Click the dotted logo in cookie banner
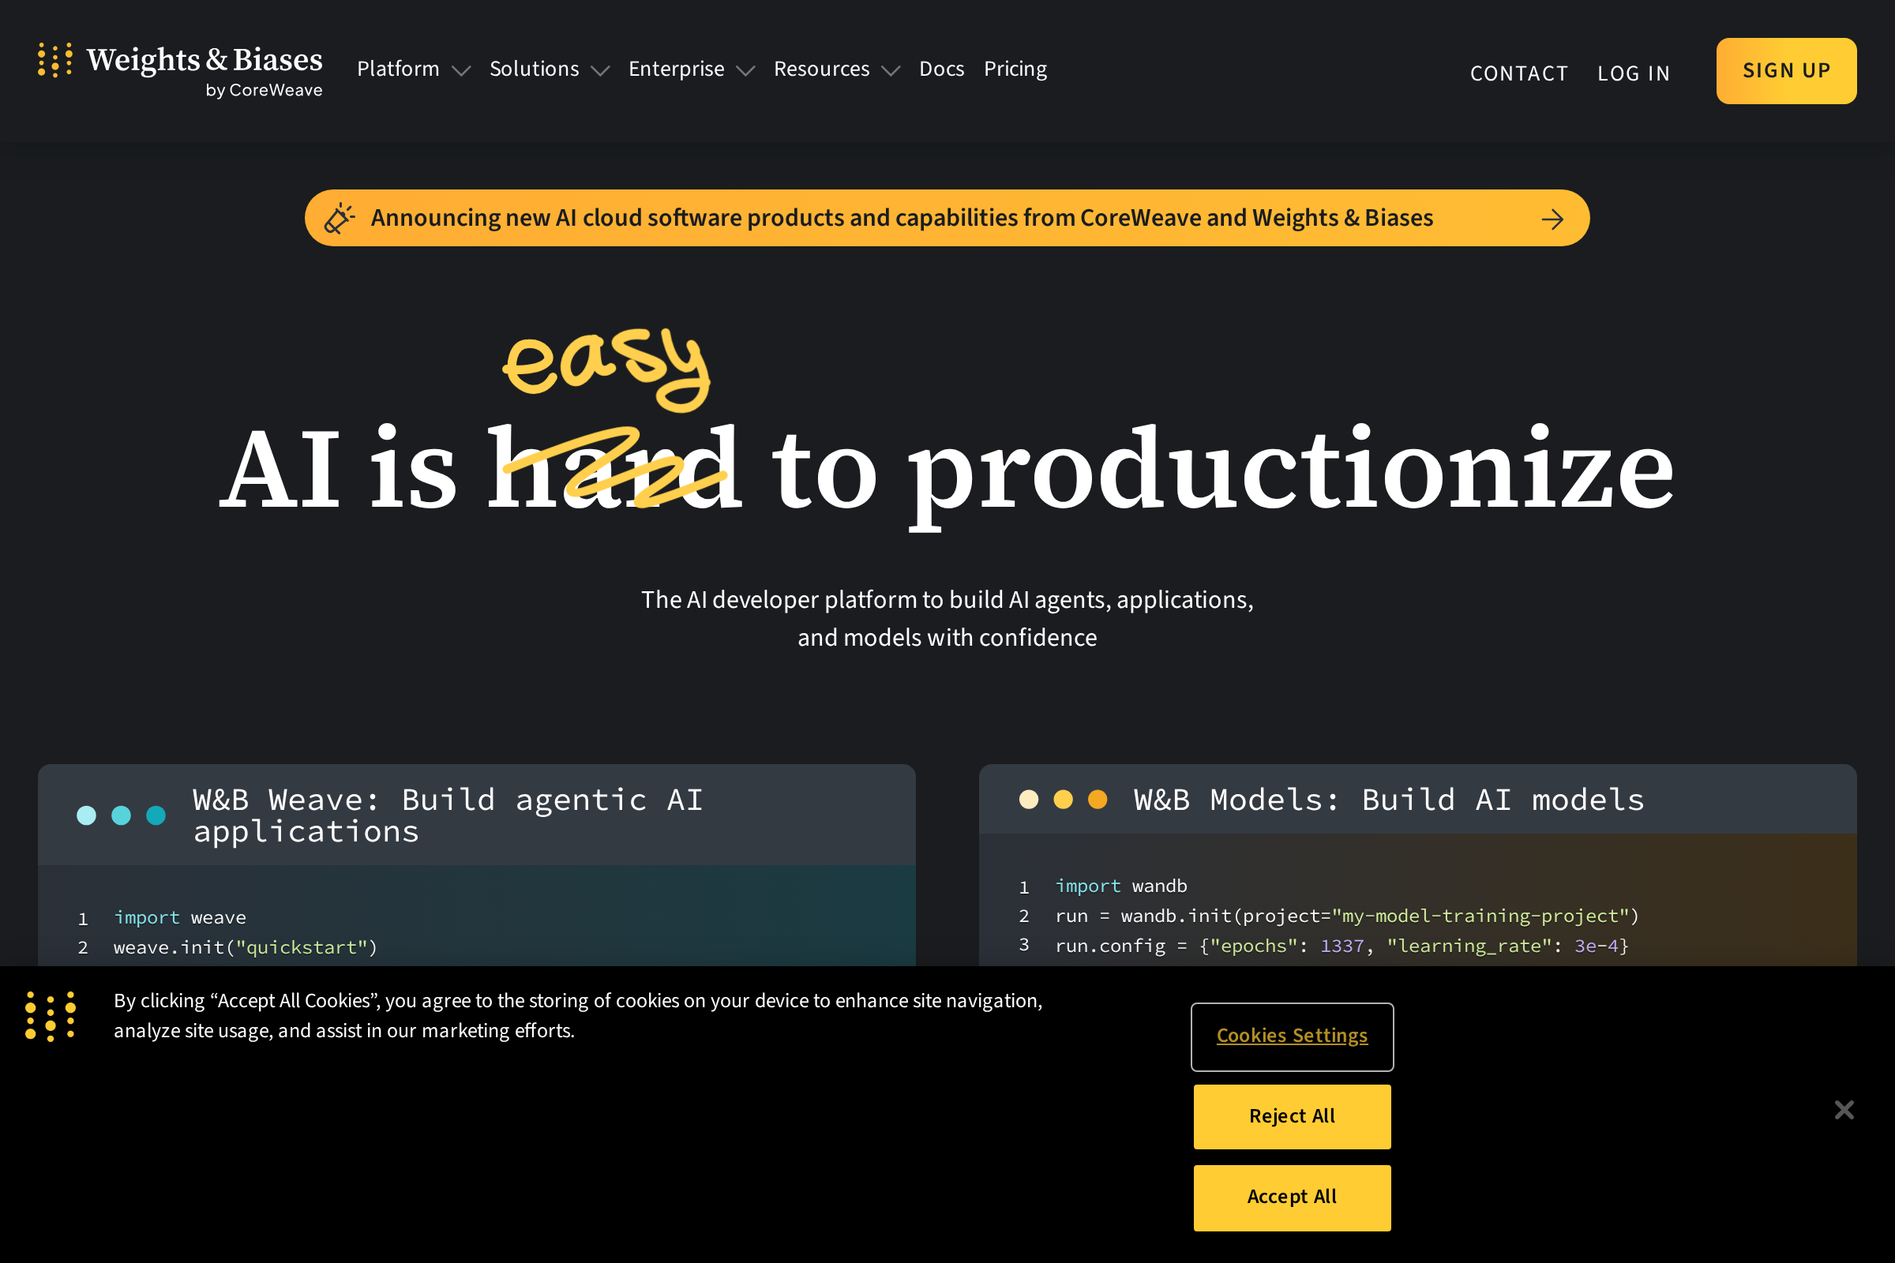Image resolution: width=1895 pixels, height=1263 pixels. pos(51,1016)
